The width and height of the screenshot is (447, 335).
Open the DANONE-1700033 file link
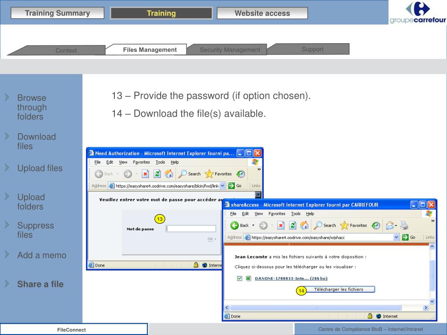point(291,278)
